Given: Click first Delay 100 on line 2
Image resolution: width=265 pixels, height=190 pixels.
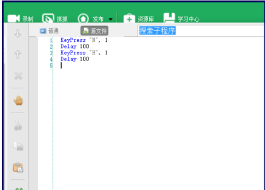Looking at the screenshot, I should pos(75,47).
